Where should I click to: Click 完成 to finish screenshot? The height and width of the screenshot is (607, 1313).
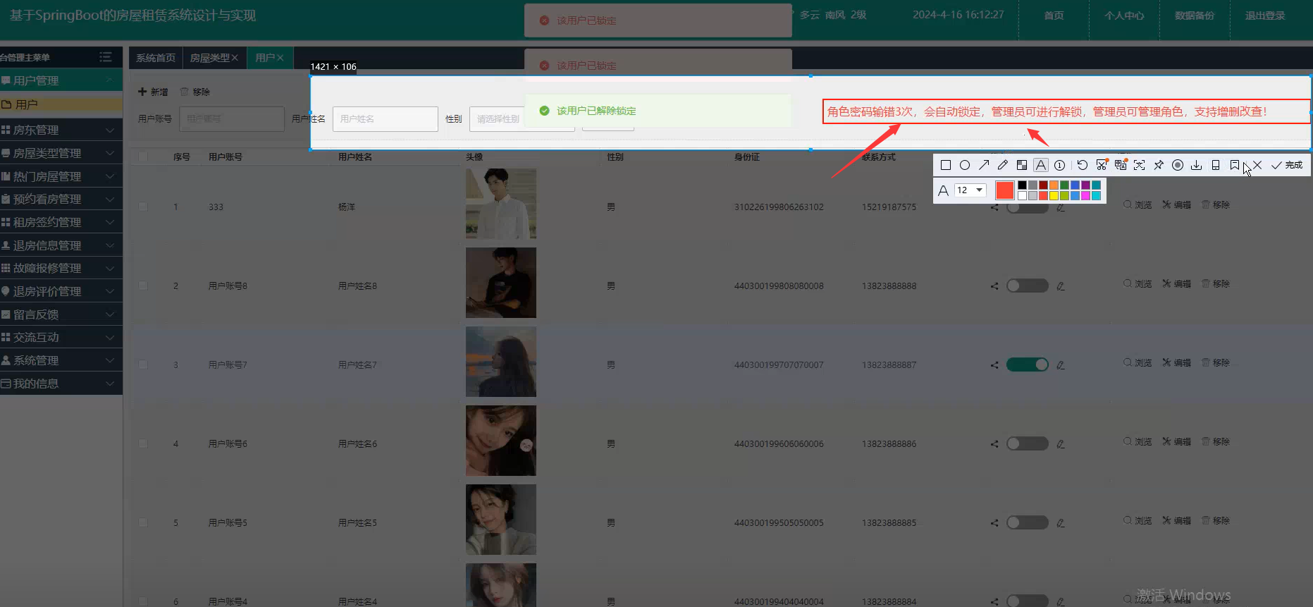(x=1287, y=165)
